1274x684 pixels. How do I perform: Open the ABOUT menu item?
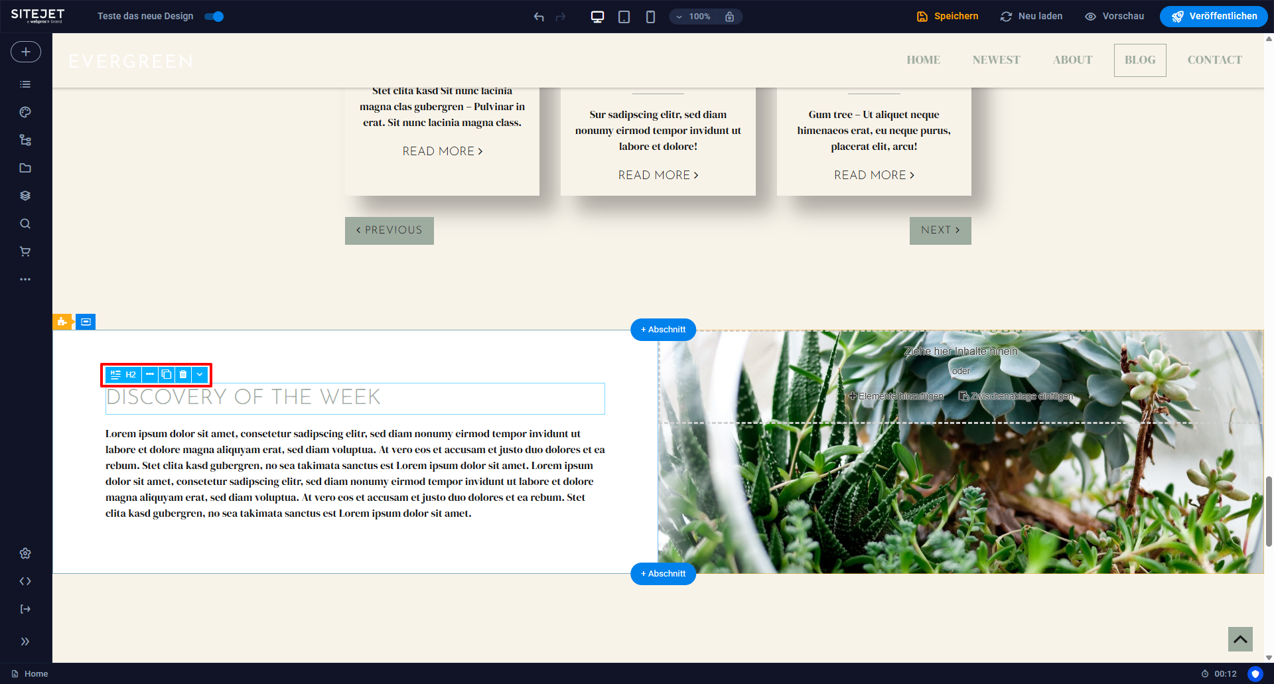click(1072, 60)
